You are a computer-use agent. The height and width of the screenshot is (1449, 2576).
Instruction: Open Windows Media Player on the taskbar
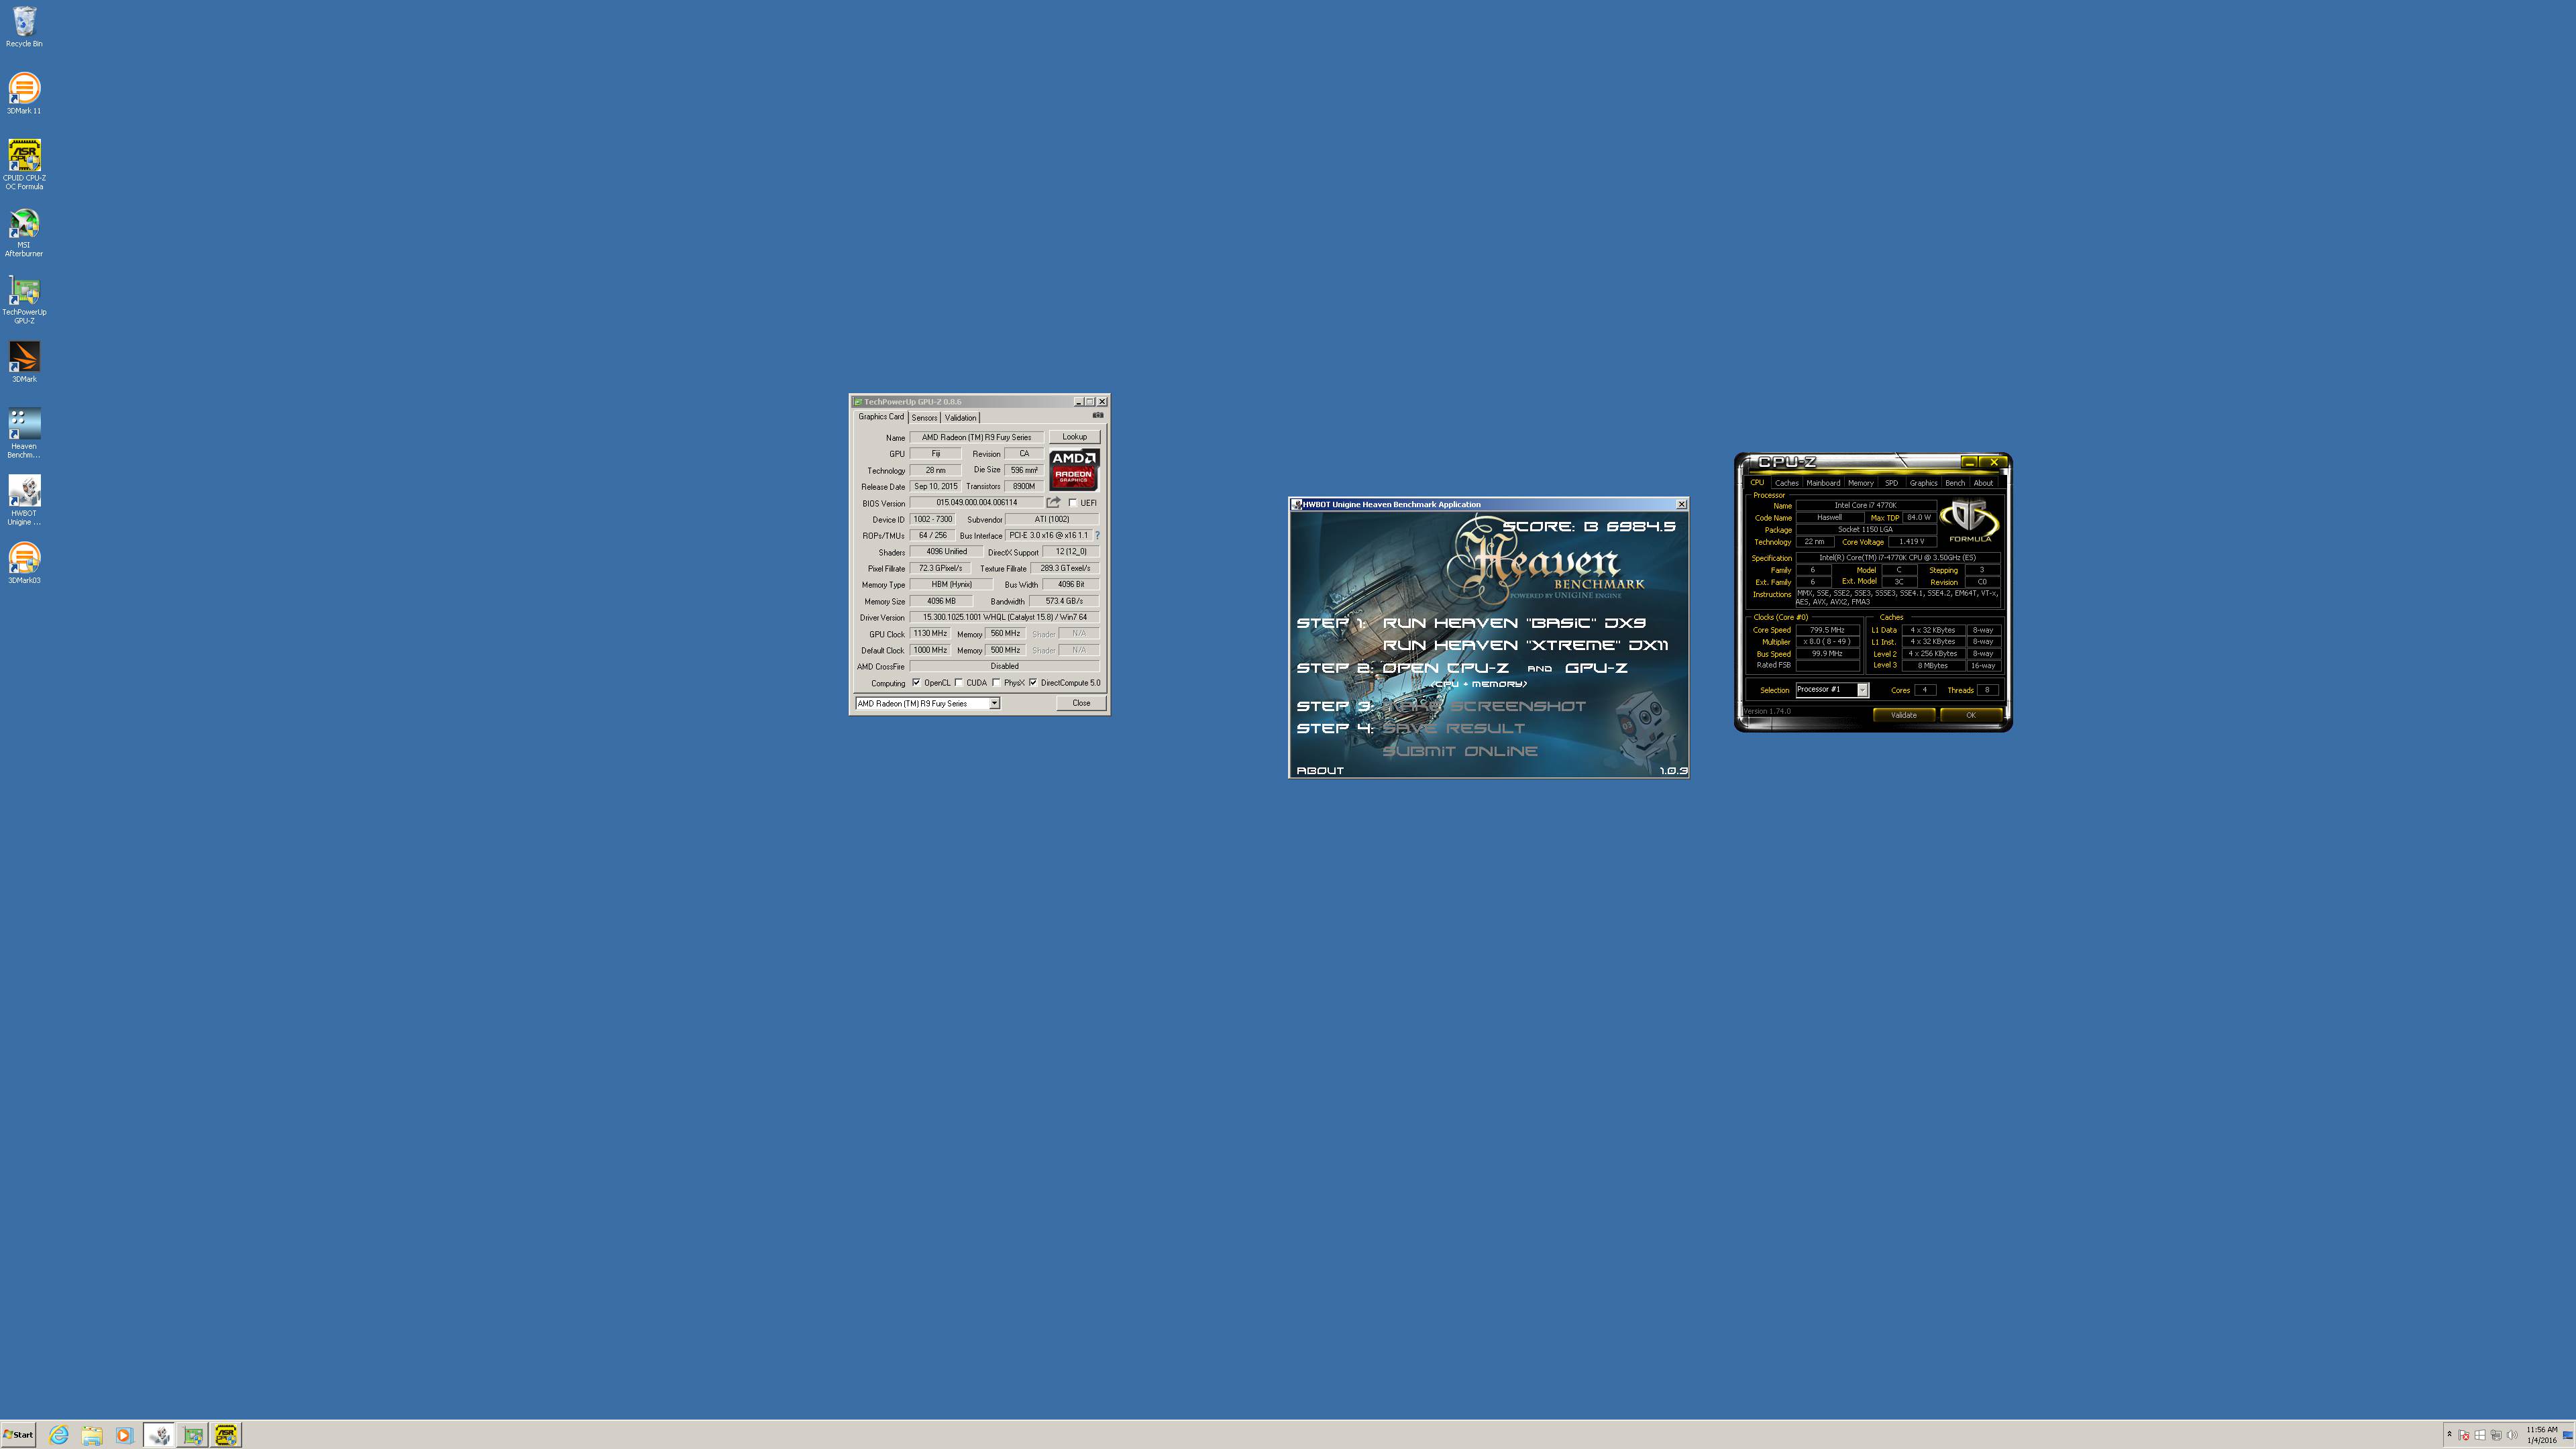[x=124, y=1435]
